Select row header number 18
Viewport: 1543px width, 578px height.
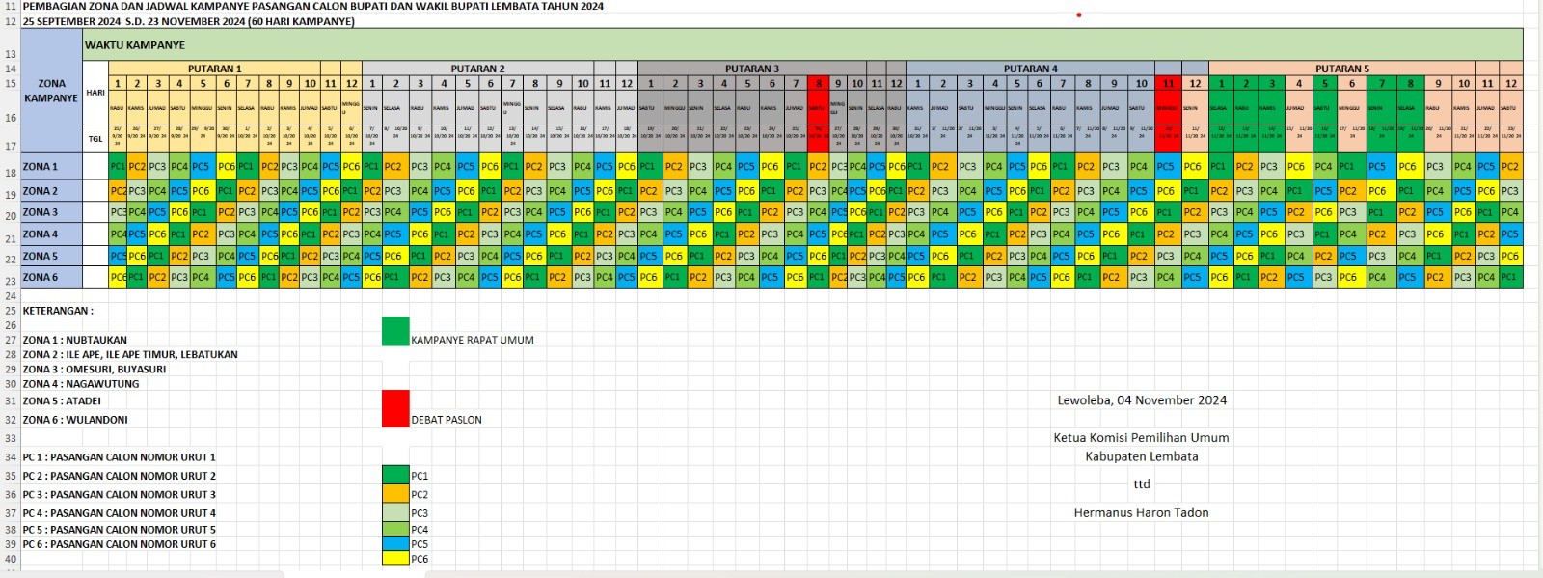point(11,173)
